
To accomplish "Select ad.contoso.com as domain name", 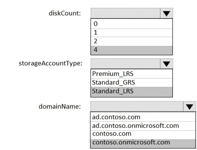I will tap(143, 117).
